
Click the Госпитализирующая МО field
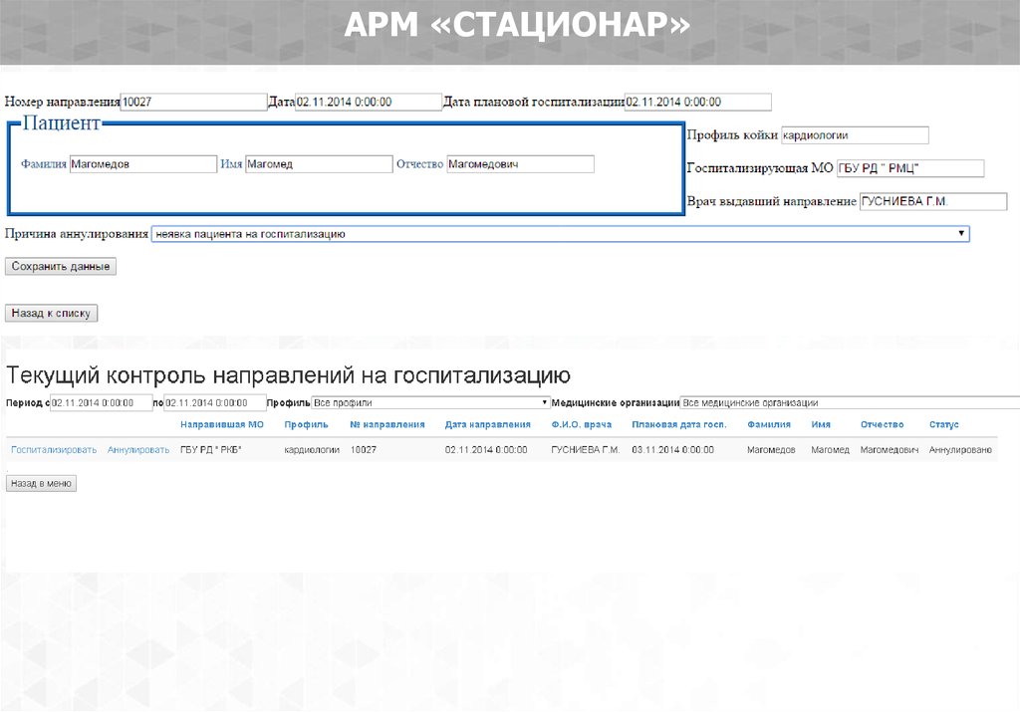(909, 169)
